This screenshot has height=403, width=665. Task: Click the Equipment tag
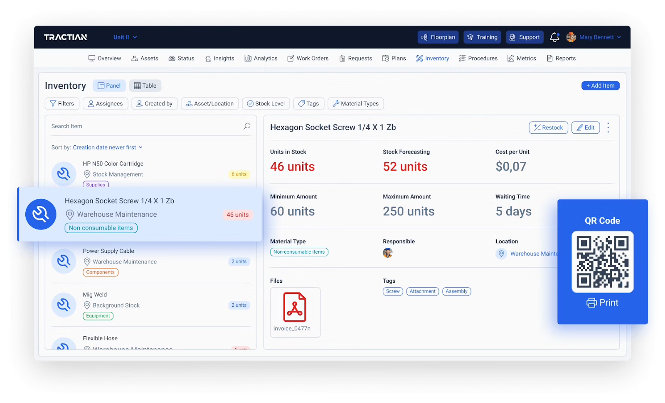(x=98, y=316)
